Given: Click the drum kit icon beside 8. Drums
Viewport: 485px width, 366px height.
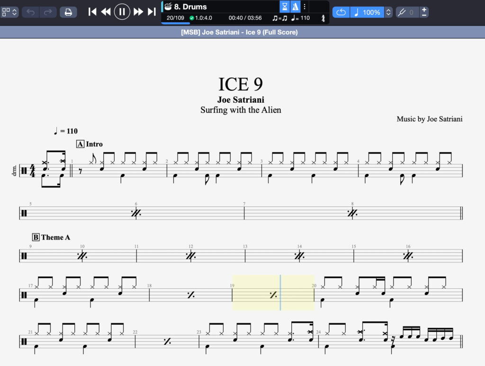Looking at the screenshot, I should [x=168, y=7].
